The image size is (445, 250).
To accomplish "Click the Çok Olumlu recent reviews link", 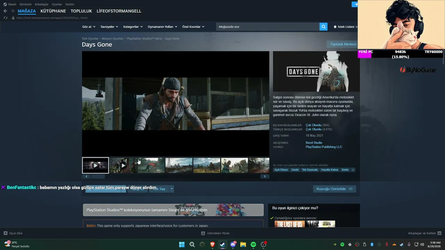I will click(314, 125).
